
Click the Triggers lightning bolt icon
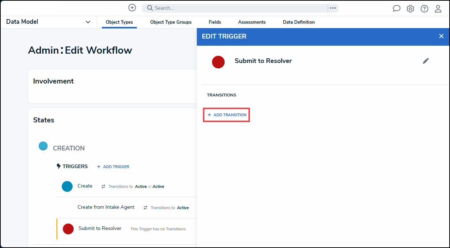click(x=59, y=167)
